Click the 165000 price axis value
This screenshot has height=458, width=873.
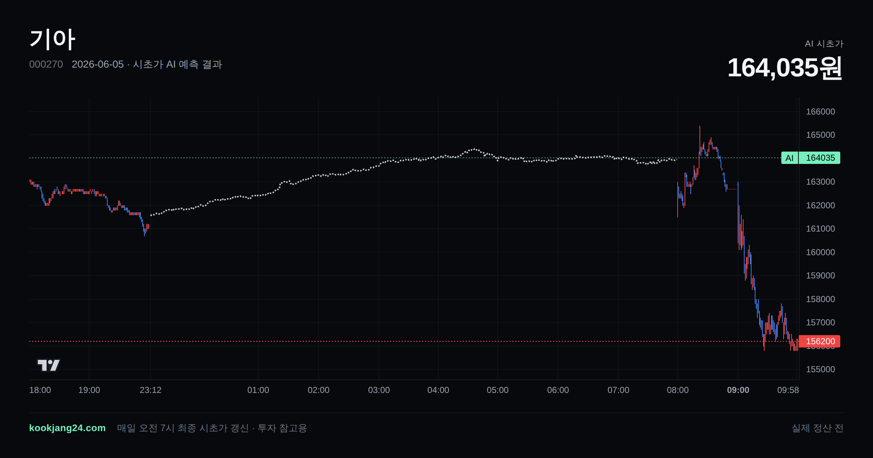click(x=821, y=135)
